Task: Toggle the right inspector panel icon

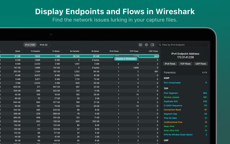Action: (152, 45)
